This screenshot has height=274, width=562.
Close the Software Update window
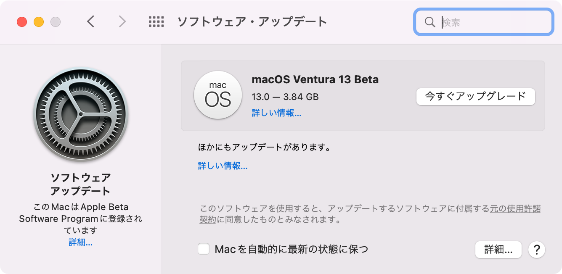pos(22,22)
